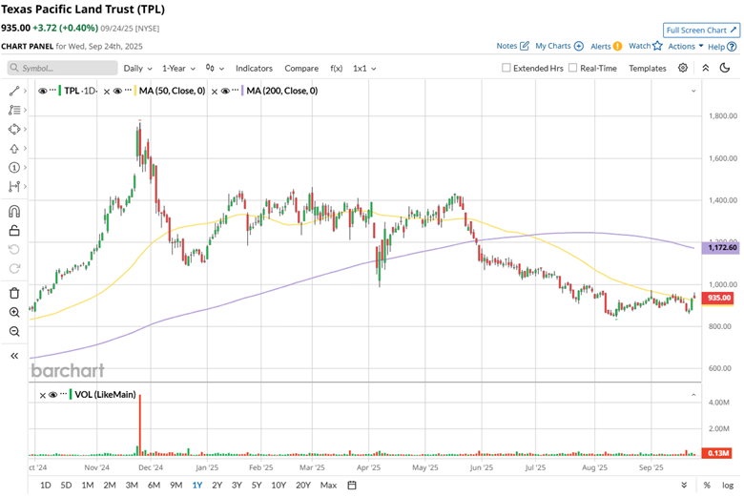744x497 pixels.
Task: Zoom in on the chart
Action: 14,312
